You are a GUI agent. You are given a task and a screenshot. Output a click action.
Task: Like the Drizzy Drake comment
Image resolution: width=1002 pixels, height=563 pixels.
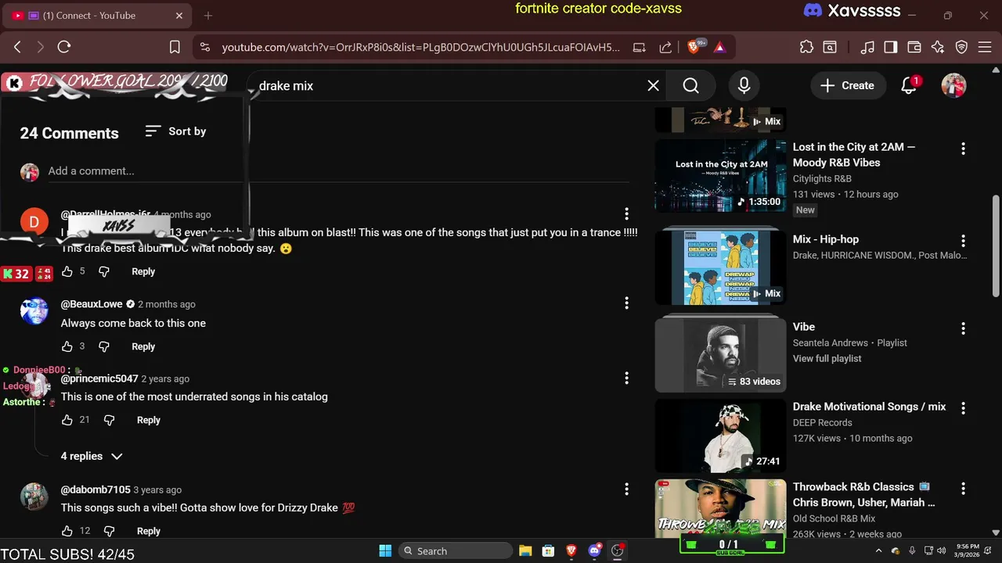pos(67,531)
